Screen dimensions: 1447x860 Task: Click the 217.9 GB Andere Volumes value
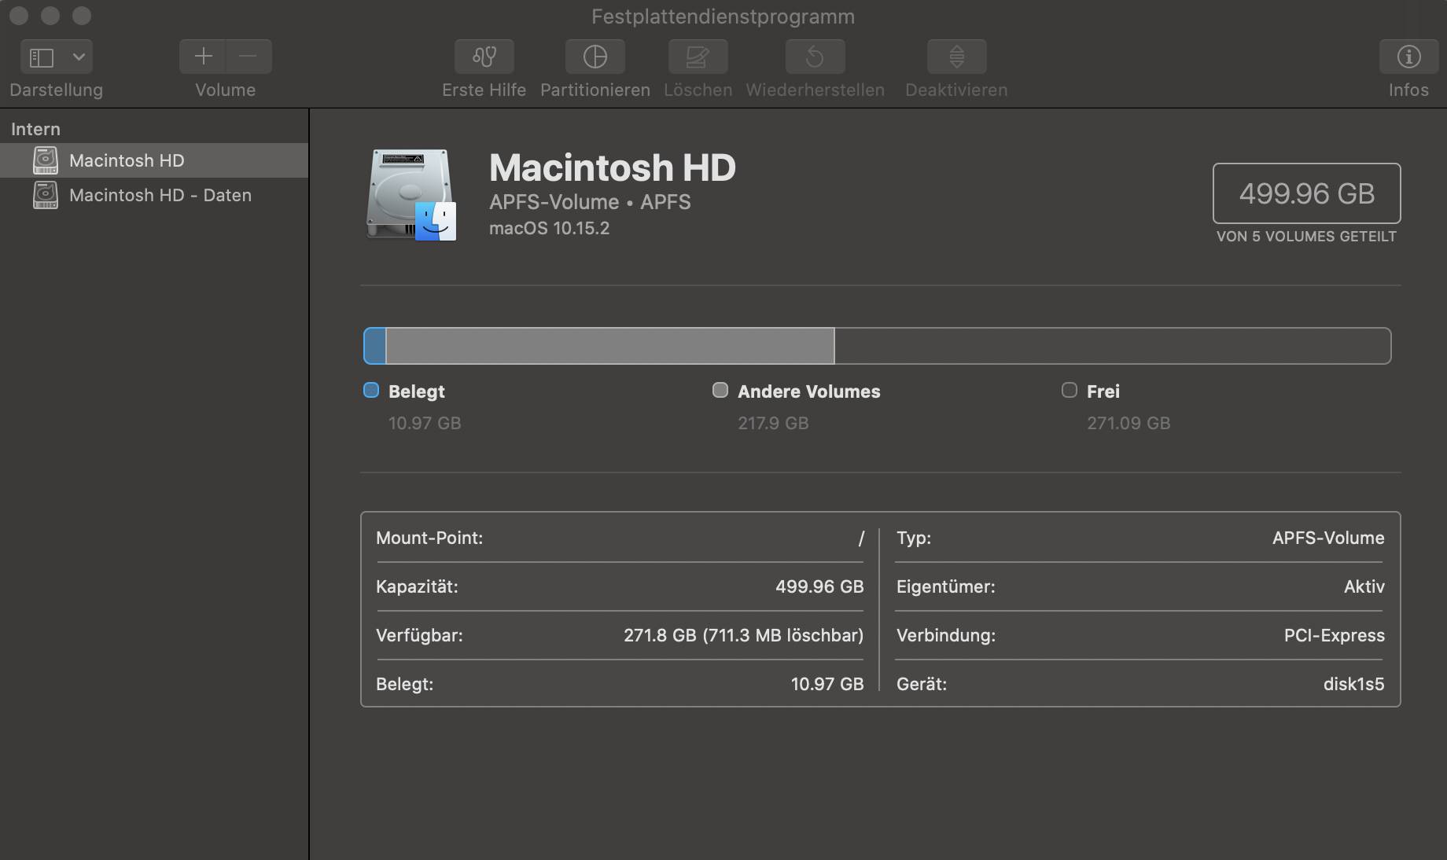[773, 423]
